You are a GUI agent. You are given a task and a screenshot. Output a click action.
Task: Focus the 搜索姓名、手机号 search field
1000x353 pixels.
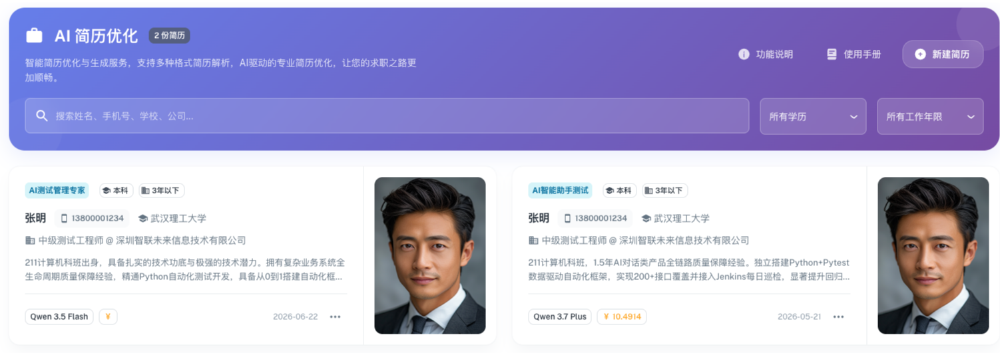pos(387,116)
